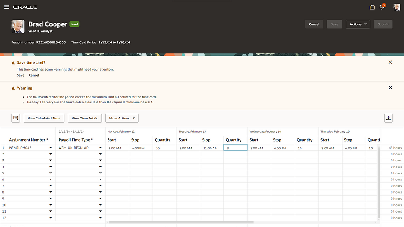Open Payroll Time Type dropdown in row 1

(x=100, y=148)
